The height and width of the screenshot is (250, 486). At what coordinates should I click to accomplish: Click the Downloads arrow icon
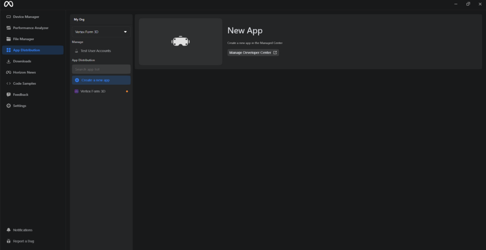click(9, 61)
